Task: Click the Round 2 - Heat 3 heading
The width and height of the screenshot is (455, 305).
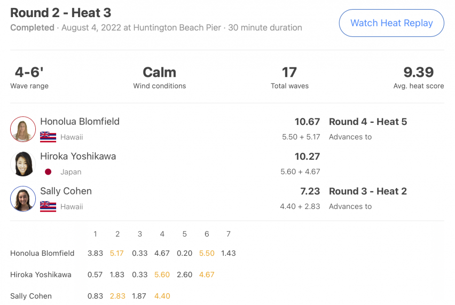Action: (x=61, y=13)
